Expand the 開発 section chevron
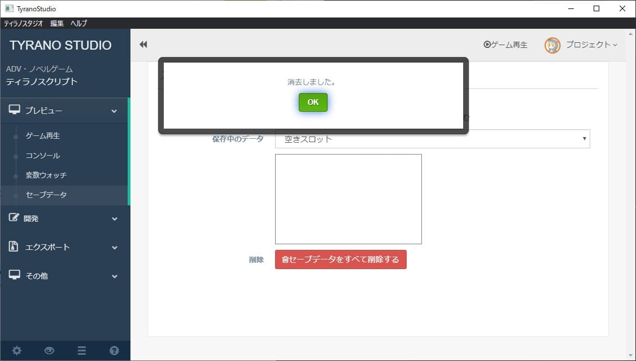636x361 pixels. pyautogui.click(x=115, y=219)
